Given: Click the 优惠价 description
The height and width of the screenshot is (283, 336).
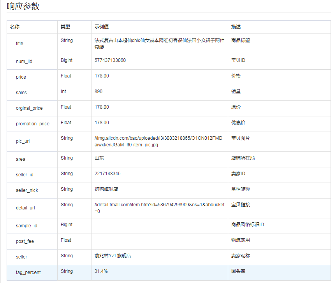Looking at the screenshot, I should pyautogui.click(x=238, y=123).
